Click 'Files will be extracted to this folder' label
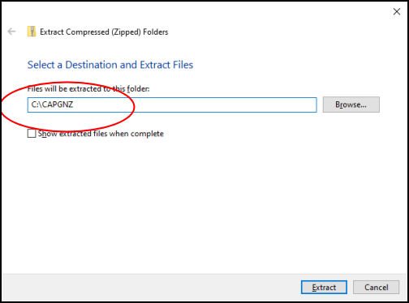 point(88,89)
